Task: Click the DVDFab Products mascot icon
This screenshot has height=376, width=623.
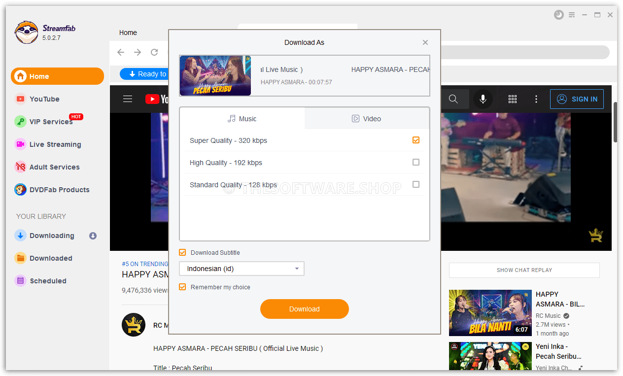Action: click(20, 190)
